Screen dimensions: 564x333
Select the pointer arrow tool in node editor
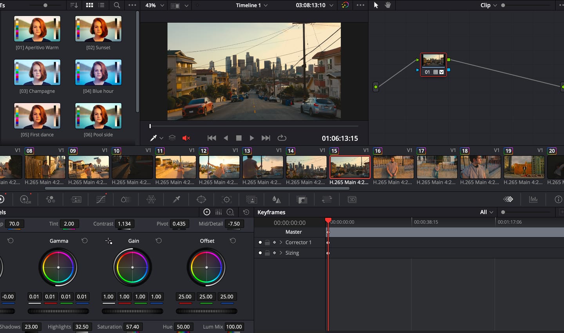(x=376, y=5)
